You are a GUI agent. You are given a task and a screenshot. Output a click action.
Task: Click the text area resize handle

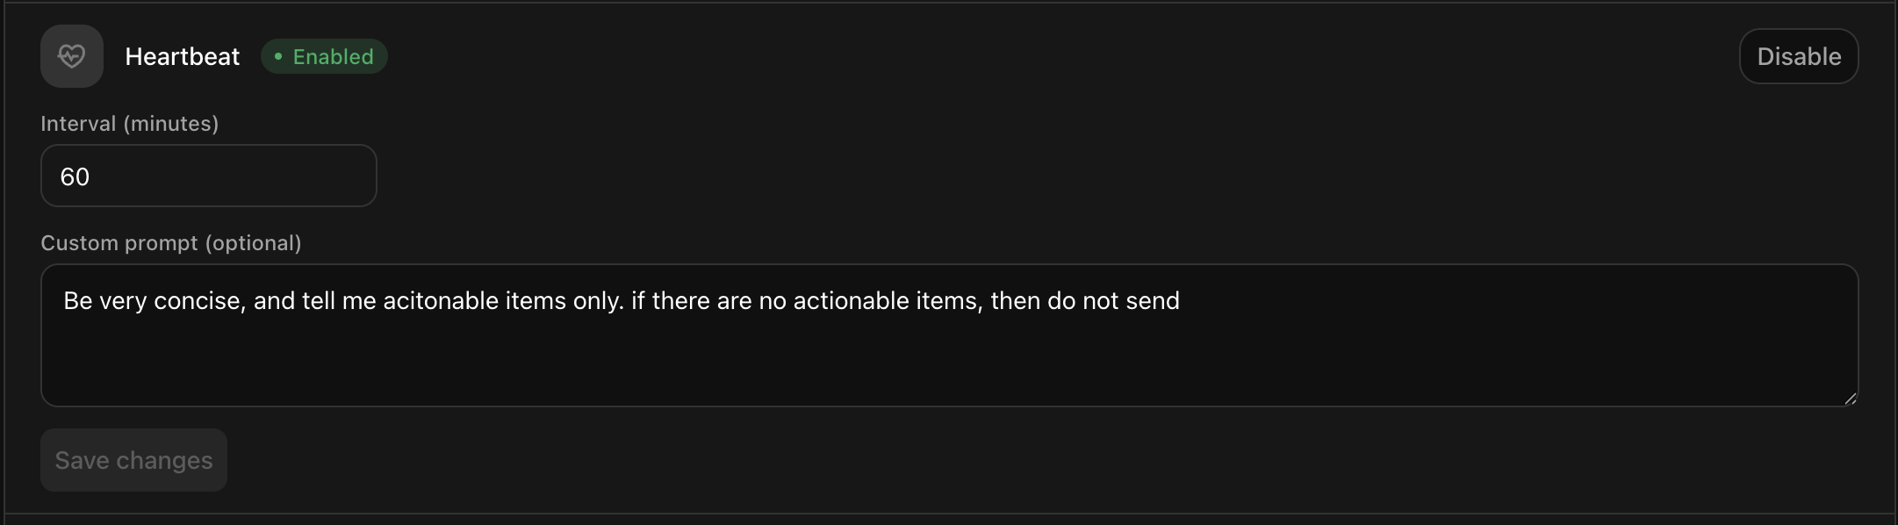point(1850,399)
